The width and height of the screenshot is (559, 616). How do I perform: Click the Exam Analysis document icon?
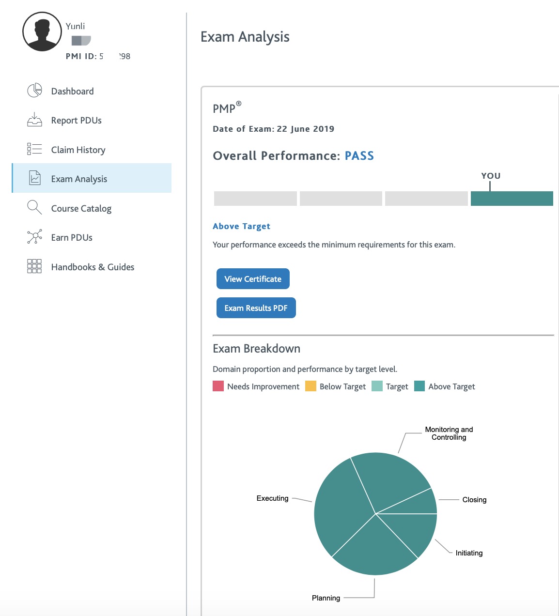click(x=35, y=178)
